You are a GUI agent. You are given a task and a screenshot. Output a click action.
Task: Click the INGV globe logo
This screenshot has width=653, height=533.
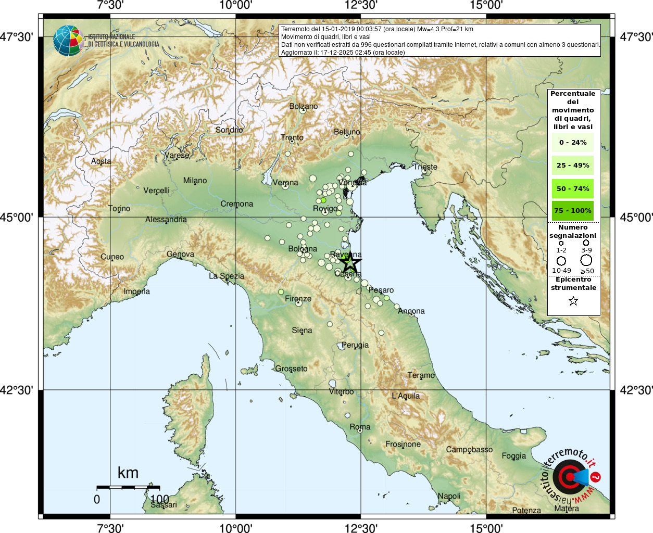click(x=68, y=41)
